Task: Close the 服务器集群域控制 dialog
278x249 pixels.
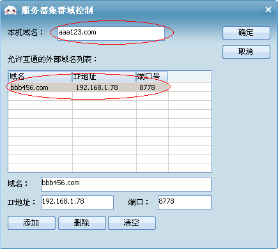Action: pos(268,10)
